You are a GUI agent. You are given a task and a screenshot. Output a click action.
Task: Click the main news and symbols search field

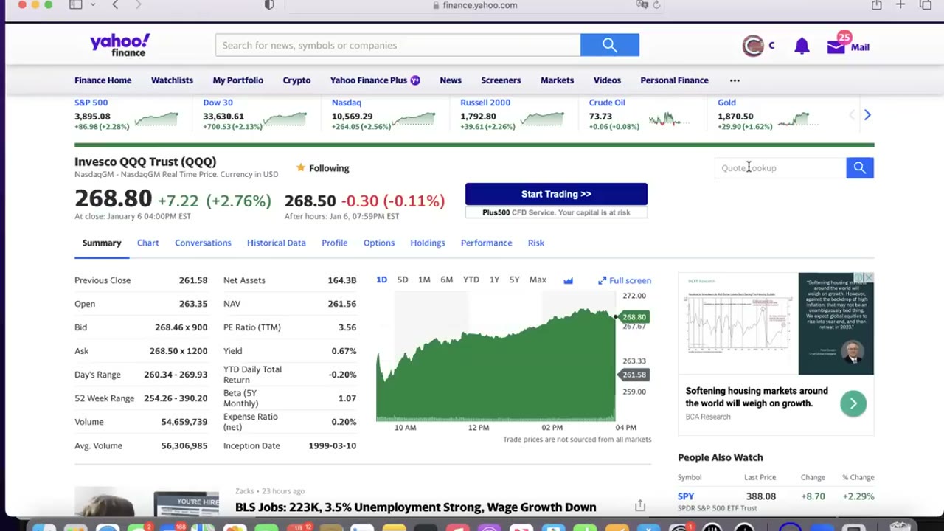[x=398, y=45]
